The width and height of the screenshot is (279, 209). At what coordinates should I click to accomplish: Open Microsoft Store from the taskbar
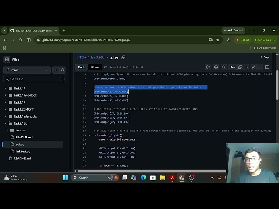153,178
